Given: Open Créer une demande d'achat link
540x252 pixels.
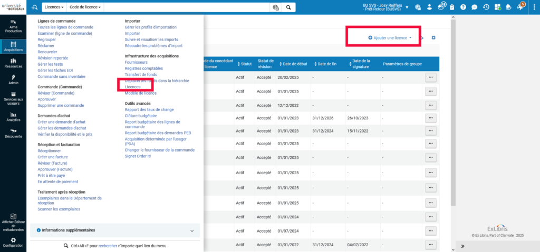Looking at the screenshot, I should point(62,122).
